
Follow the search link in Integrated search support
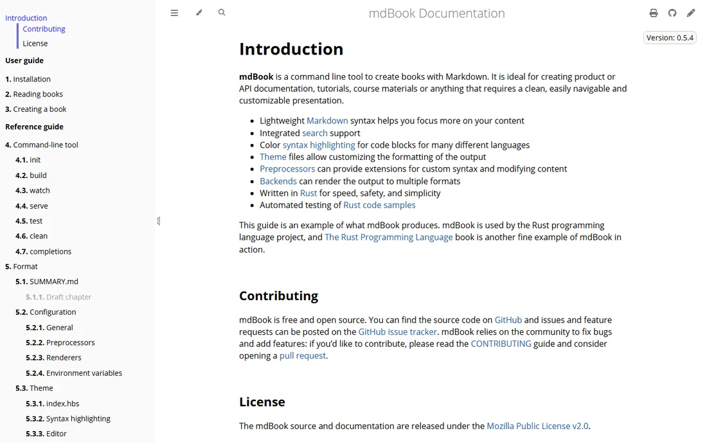click(x=315, y=133)
